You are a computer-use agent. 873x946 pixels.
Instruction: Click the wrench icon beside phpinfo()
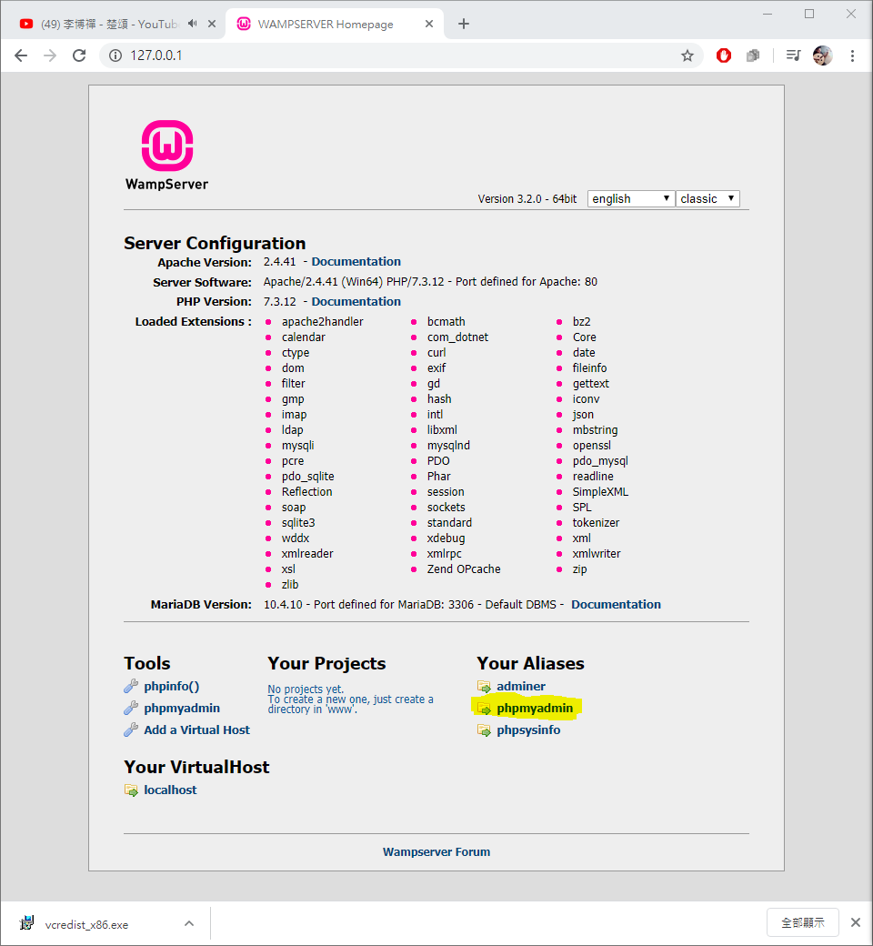click(x=131, y=686)
